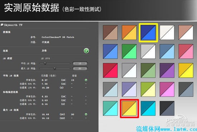This screenshot has width=197, height=132.
Task: Click the standard deviation value 4.23
Action: 45,96
